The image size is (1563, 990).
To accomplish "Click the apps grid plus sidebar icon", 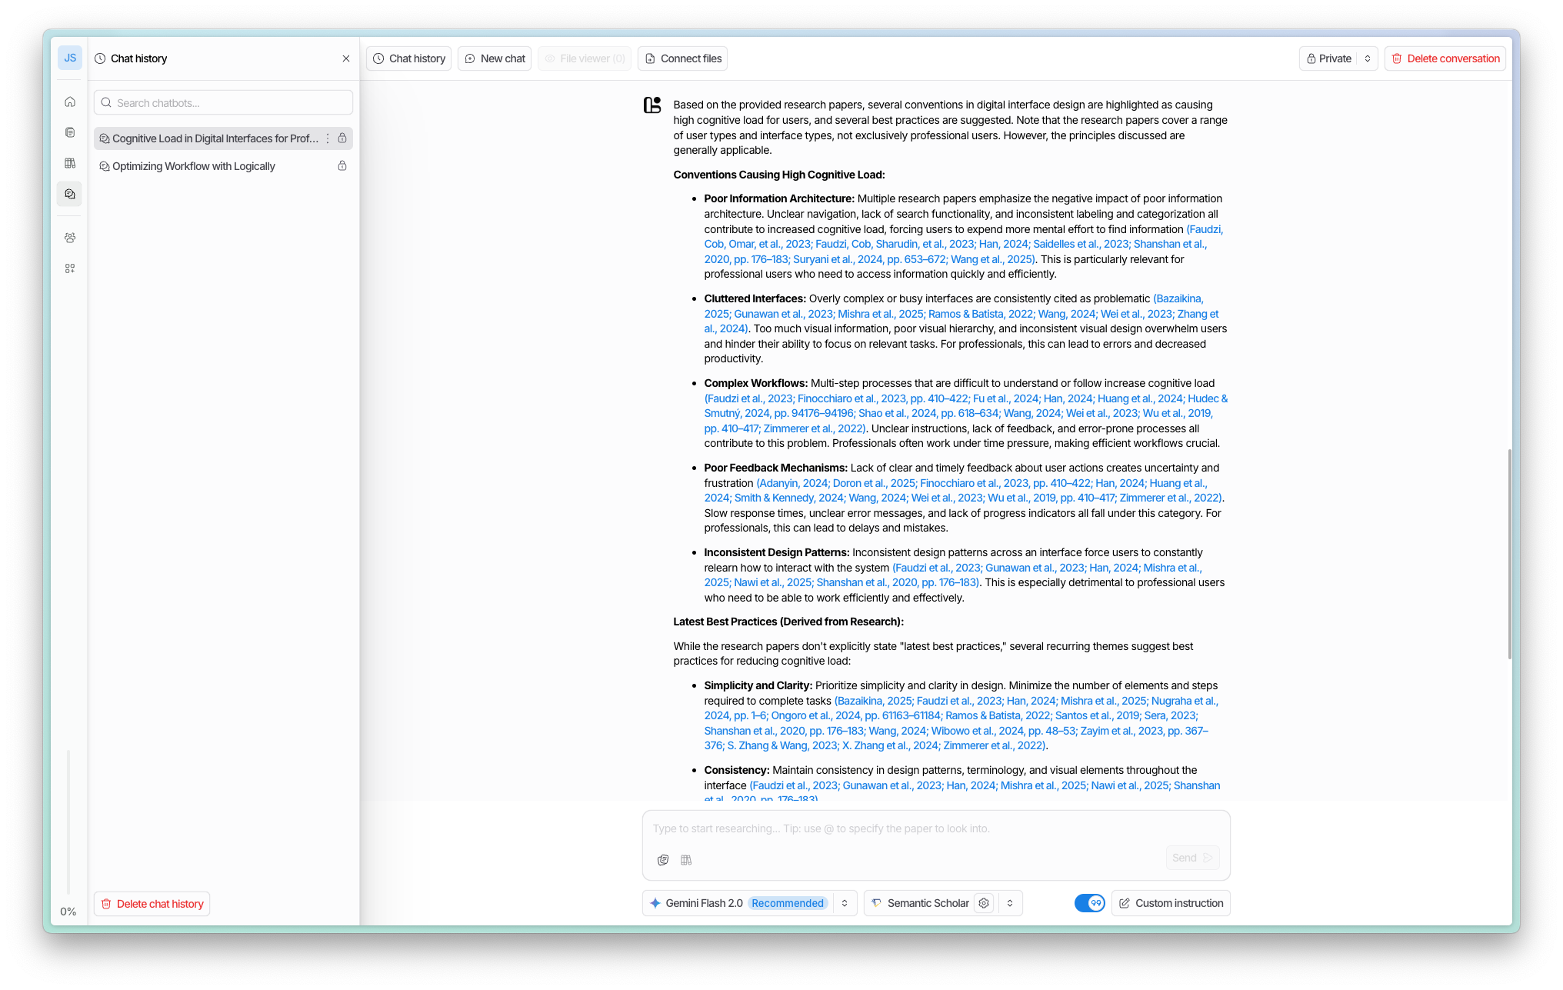I will click(70, 268).
